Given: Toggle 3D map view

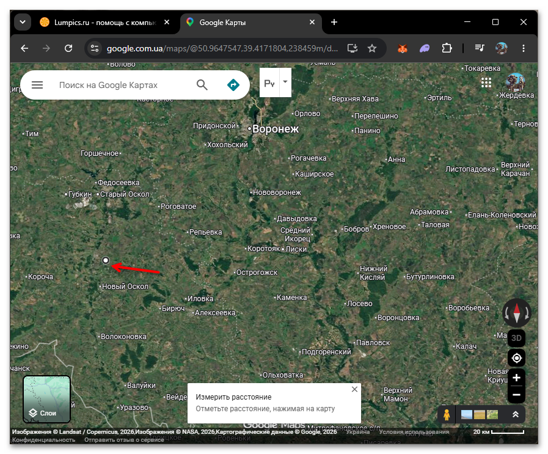Looking at the screenshot, I should [x=517, y=339].
